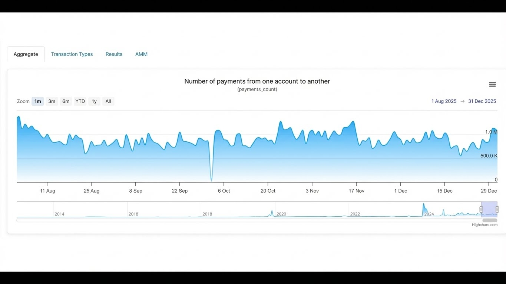Choose the 6m zoom button
Image resolution: width=506 pixels, height=284 pixels.
pyautogui.click(x=66, y=101)
